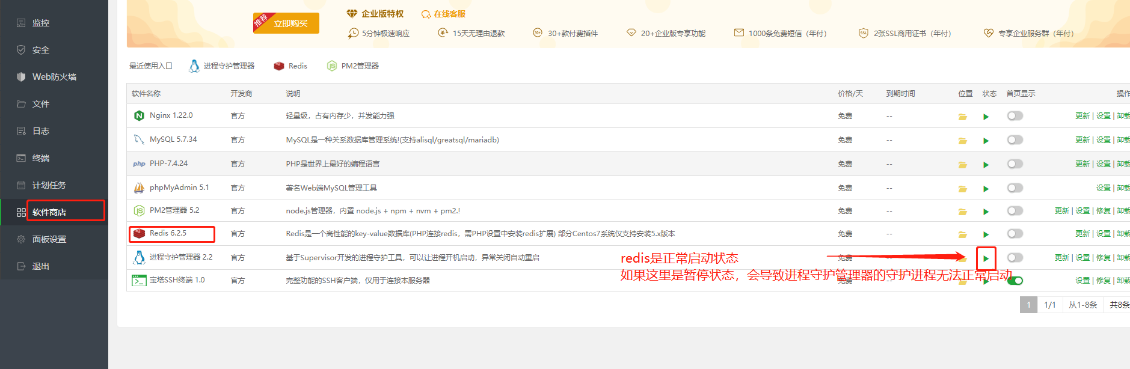Click the 进程守护管理器 2.2 software name
This screenshot has width=1130, height=369.
click(181, 257)
